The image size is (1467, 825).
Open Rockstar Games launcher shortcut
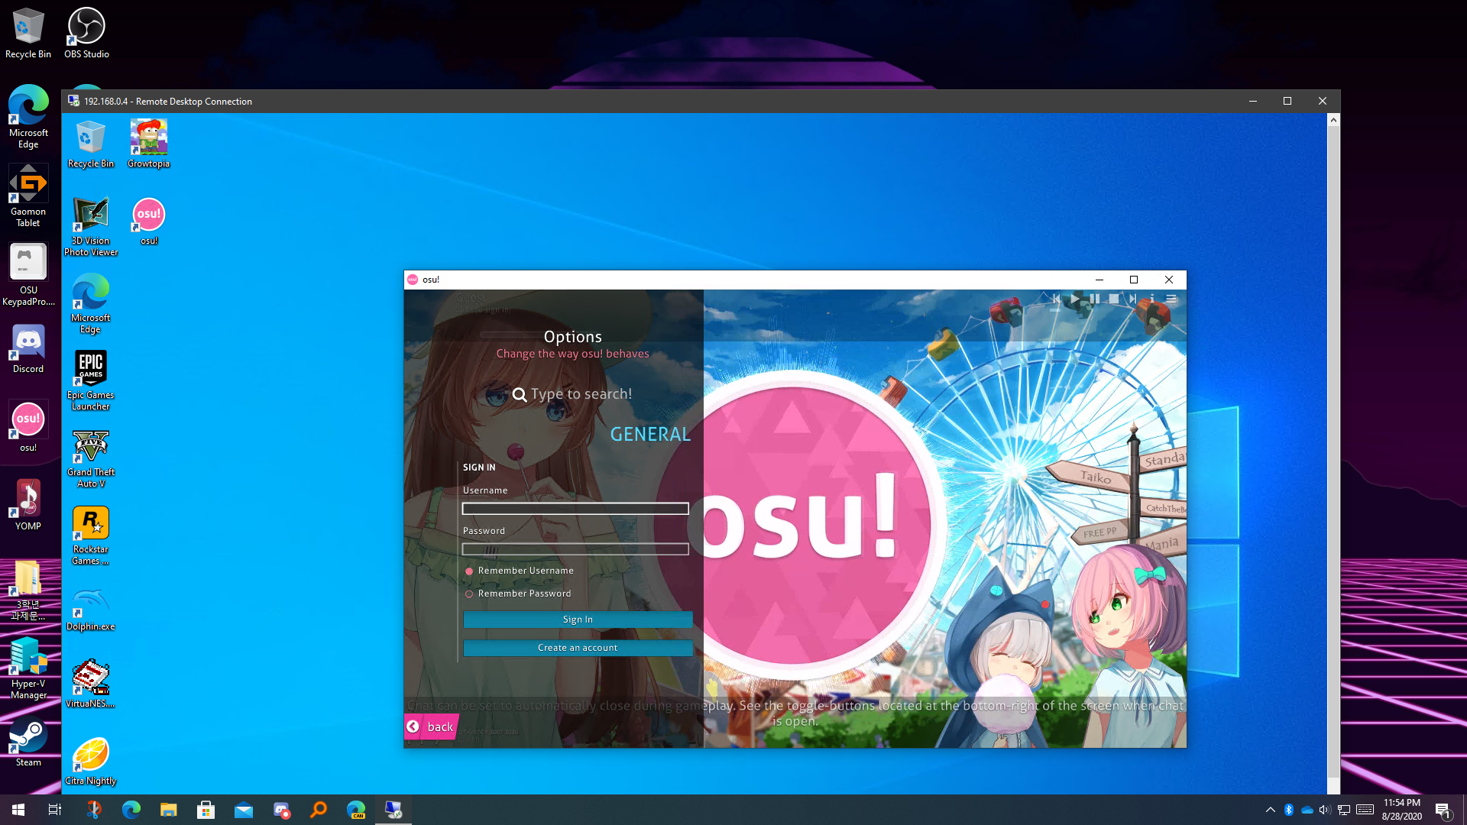click(x=91, y=535)
